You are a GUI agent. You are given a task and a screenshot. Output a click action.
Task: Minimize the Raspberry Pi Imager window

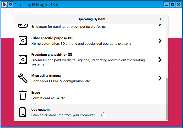(x=166, y=5)
